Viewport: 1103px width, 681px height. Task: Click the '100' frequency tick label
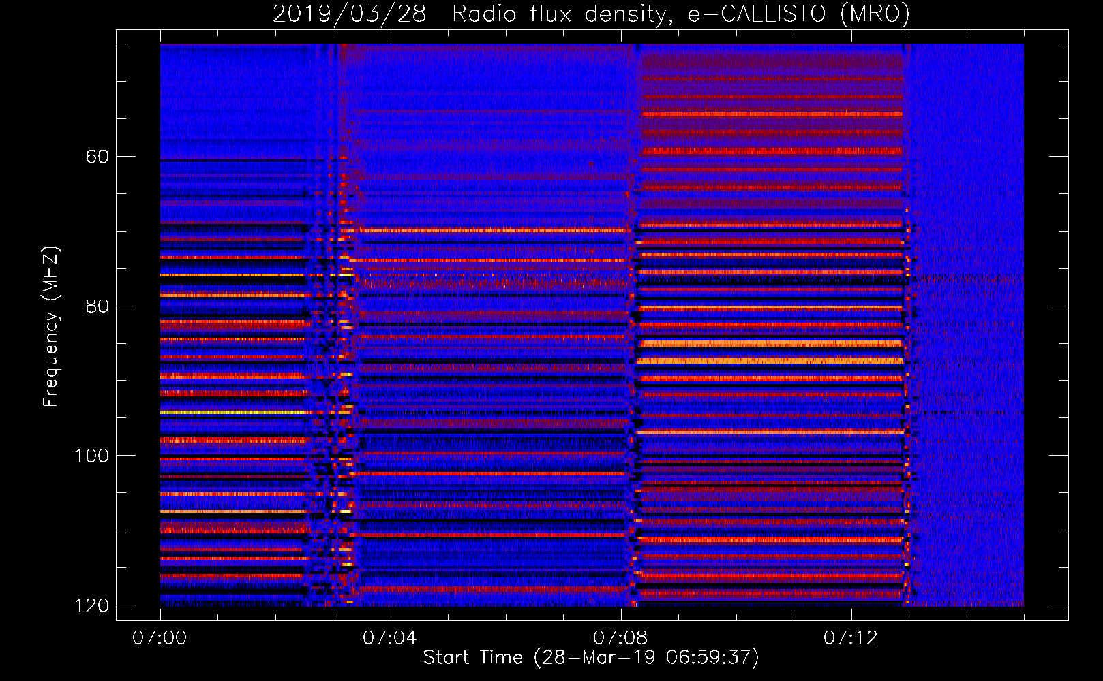tap(92, 456)
